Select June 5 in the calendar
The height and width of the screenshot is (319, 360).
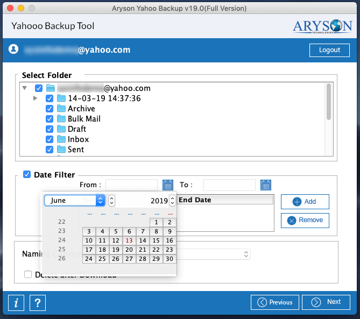[116, 231]
